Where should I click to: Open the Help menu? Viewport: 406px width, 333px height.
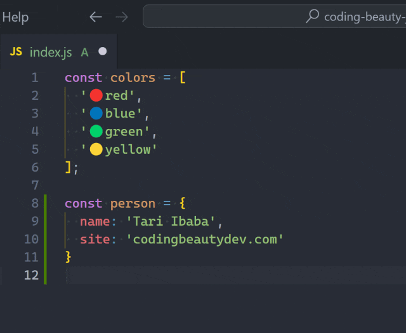pyautogui.click(x=15, y=17)
